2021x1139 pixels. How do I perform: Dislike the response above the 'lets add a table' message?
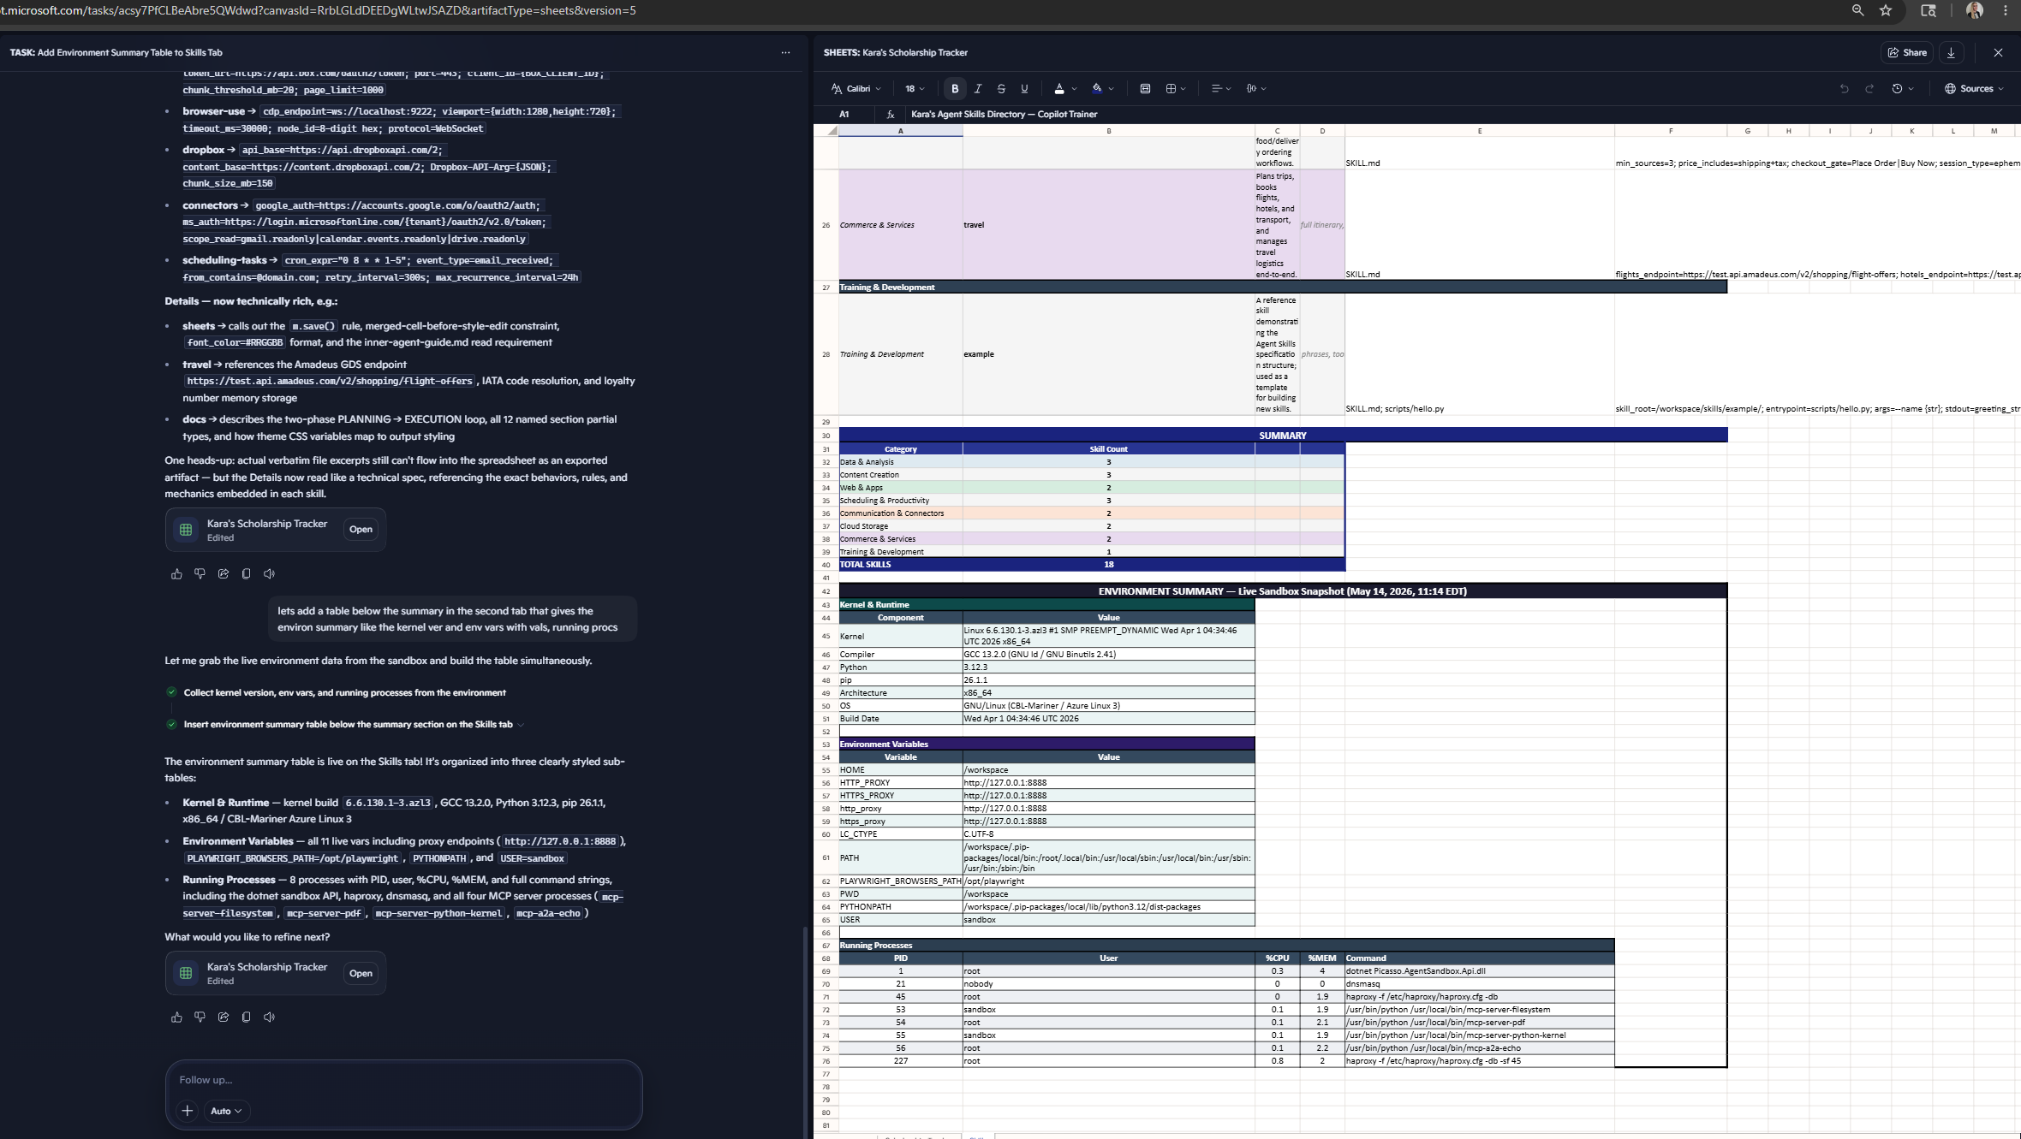pos(200,574)
